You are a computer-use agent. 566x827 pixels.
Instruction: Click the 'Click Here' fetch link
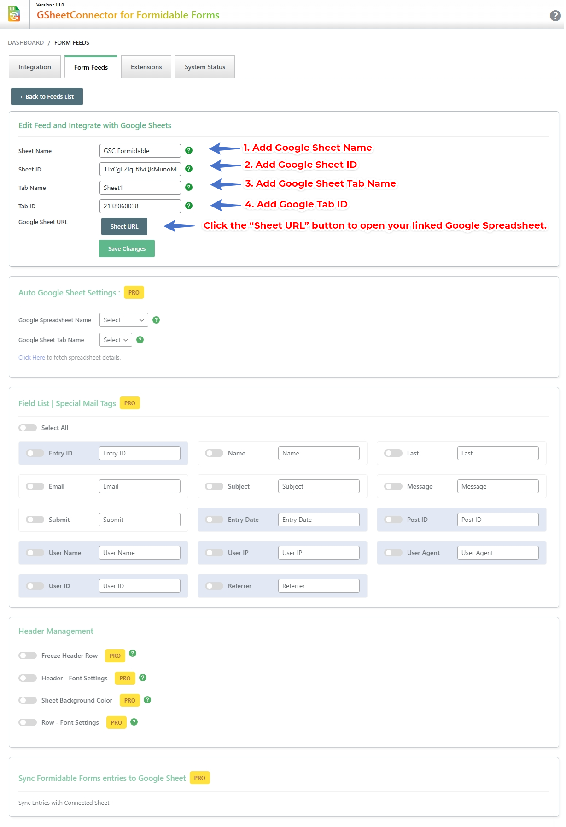click(31, 357)
